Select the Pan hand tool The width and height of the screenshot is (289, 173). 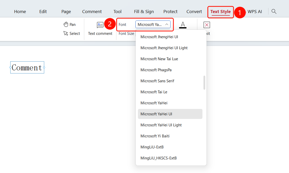(x=69, y=24)
